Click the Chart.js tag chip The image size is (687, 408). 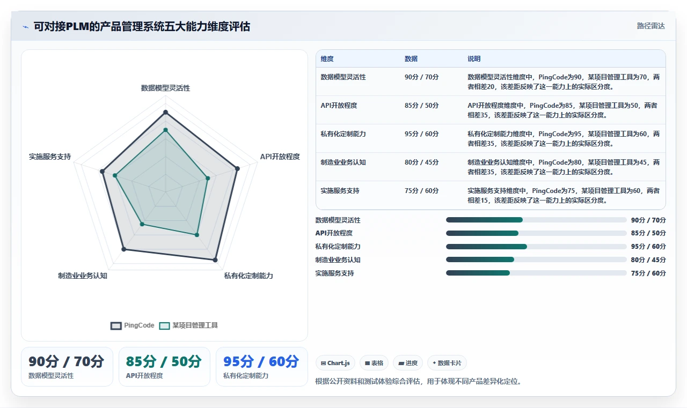pyautogui.click(x=335, y=363)
